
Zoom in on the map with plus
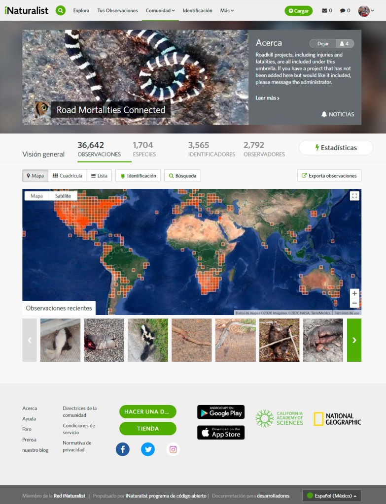point(354,293)
